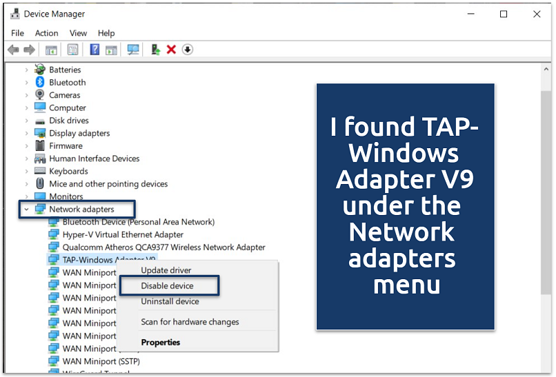The width and height of the screenshot is (556, 377).
Task: Click Scan for hardware changes toolbar icon
Action: tap(133, 50)
